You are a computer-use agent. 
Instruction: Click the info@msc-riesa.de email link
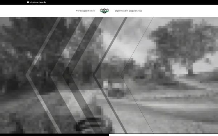(x=38, y=3)
